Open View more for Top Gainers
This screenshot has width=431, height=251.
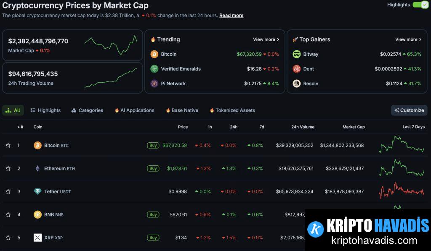(408, 39)
